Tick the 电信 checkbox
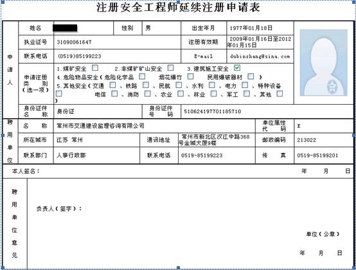 point(114,94)
